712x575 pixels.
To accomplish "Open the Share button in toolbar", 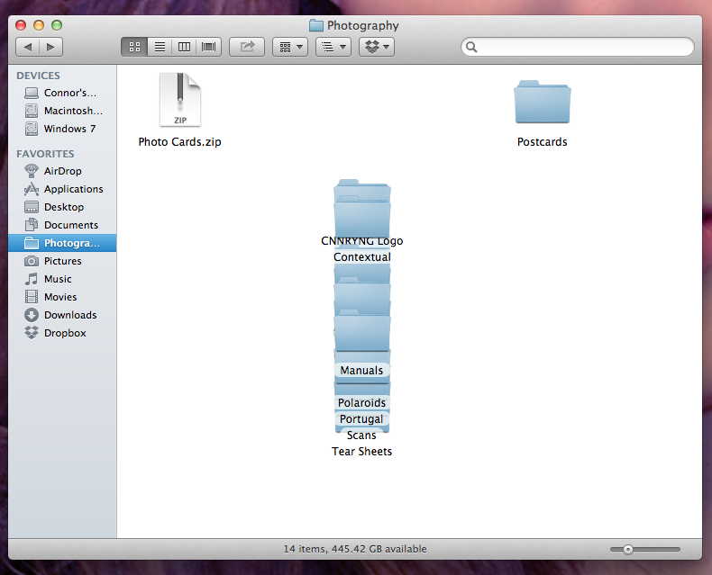I will [247, 47].
